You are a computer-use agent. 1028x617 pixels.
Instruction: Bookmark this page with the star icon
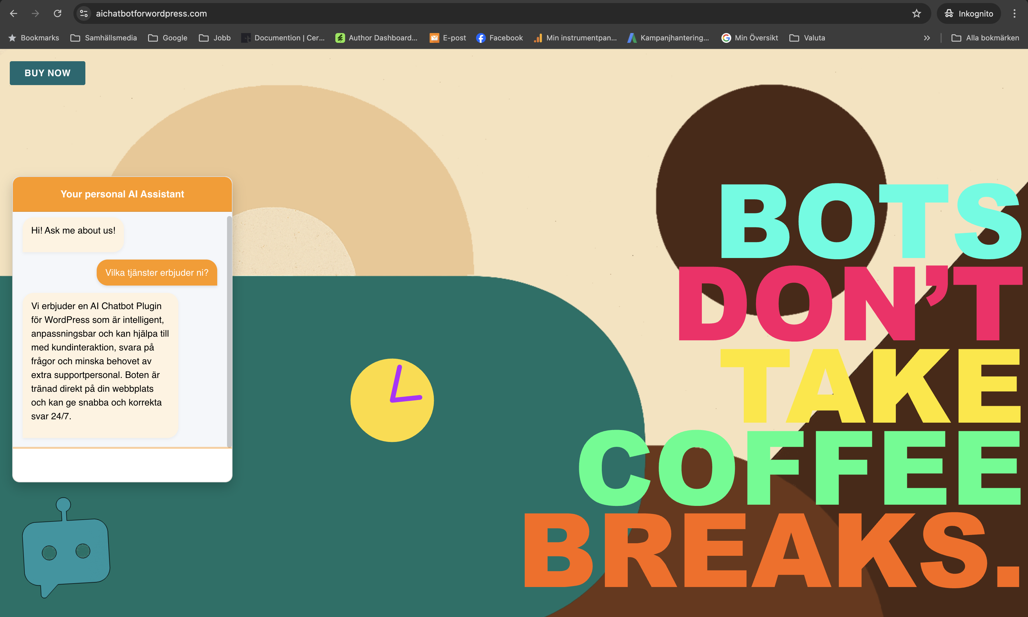[916, 14]
